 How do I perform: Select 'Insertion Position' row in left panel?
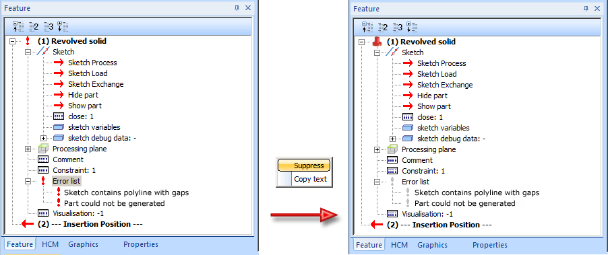[x=90, y=224]
